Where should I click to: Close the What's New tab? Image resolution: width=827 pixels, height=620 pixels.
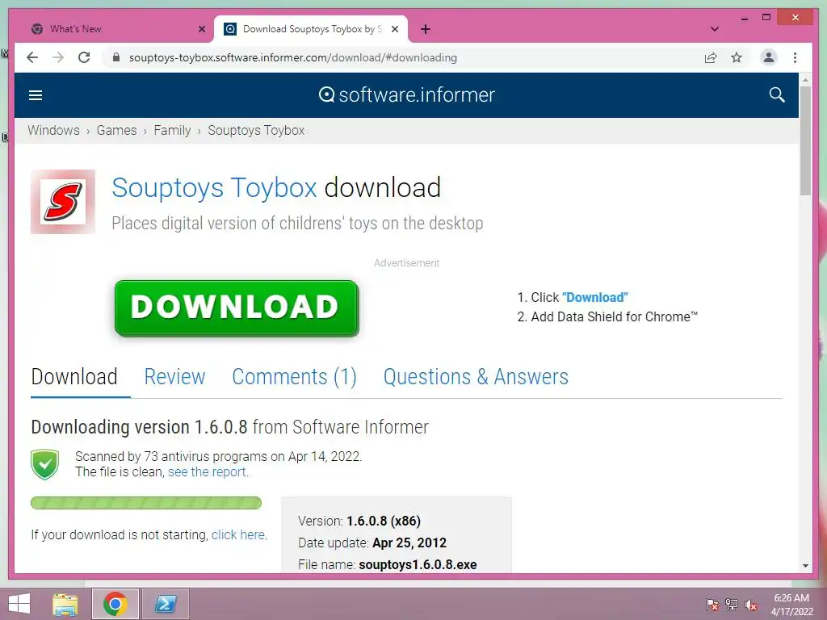click(x=201, y=29)
